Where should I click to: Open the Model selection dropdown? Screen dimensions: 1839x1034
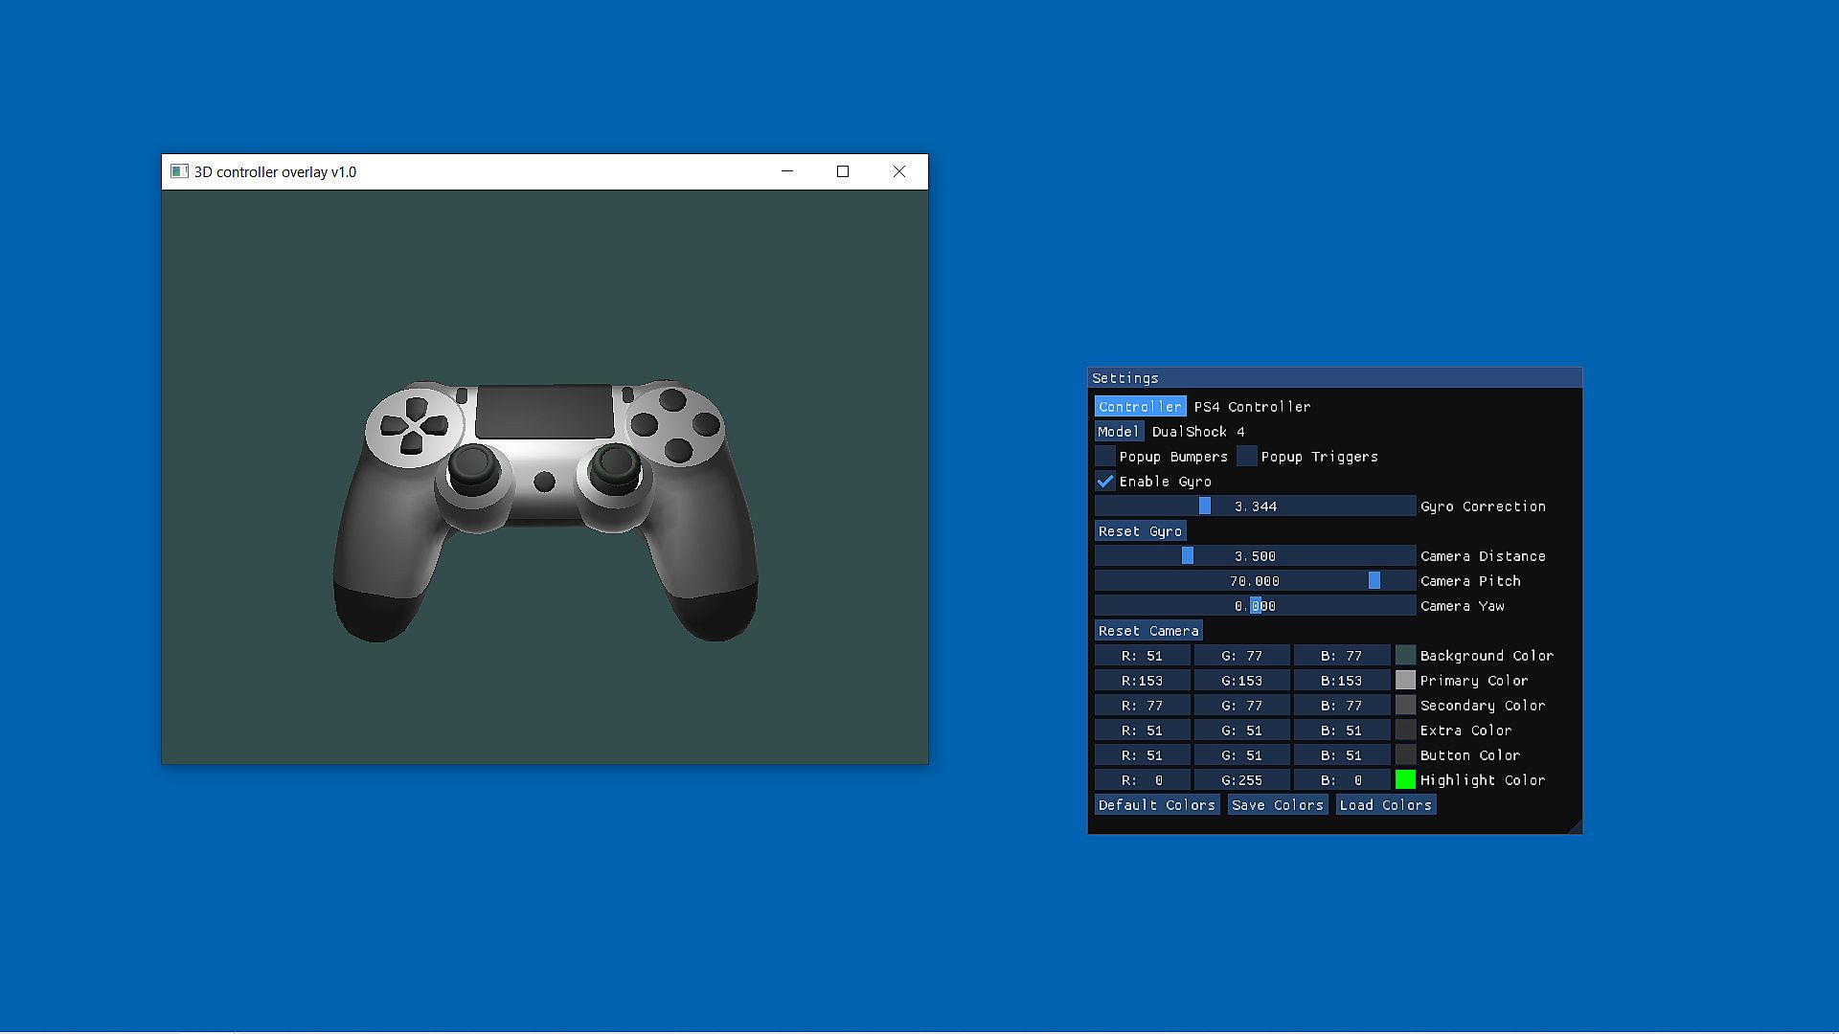click(1119, 432)
